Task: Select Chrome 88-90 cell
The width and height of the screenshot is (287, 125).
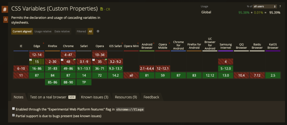Action: (68, 82)
